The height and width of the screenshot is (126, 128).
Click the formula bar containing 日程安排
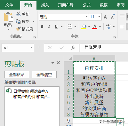104,48
